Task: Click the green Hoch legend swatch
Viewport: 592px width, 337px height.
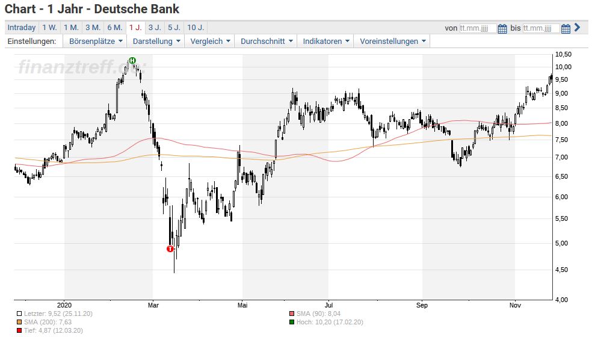Action: (291, 323)
